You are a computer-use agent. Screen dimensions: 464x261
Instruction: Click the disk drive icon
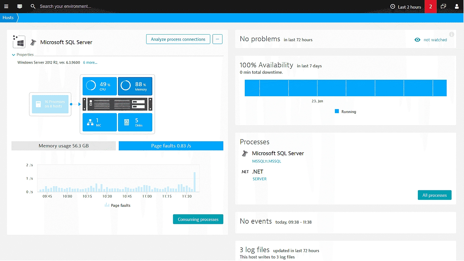(127, 122)
